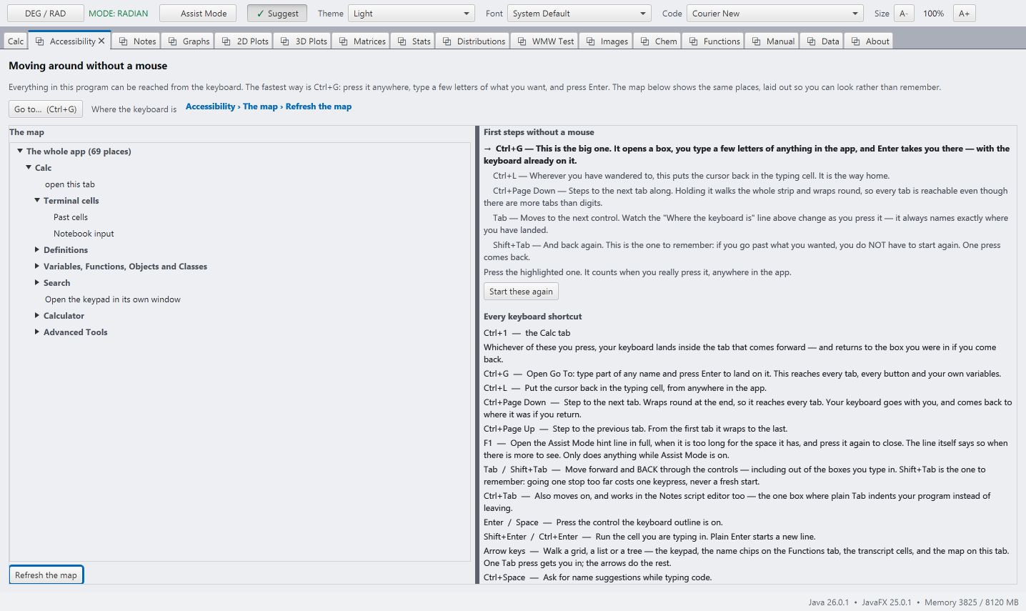1026x611 pixels.
Task: Collapse 'The whole app (69 places)' tree node
Action: tap(20, 151)
